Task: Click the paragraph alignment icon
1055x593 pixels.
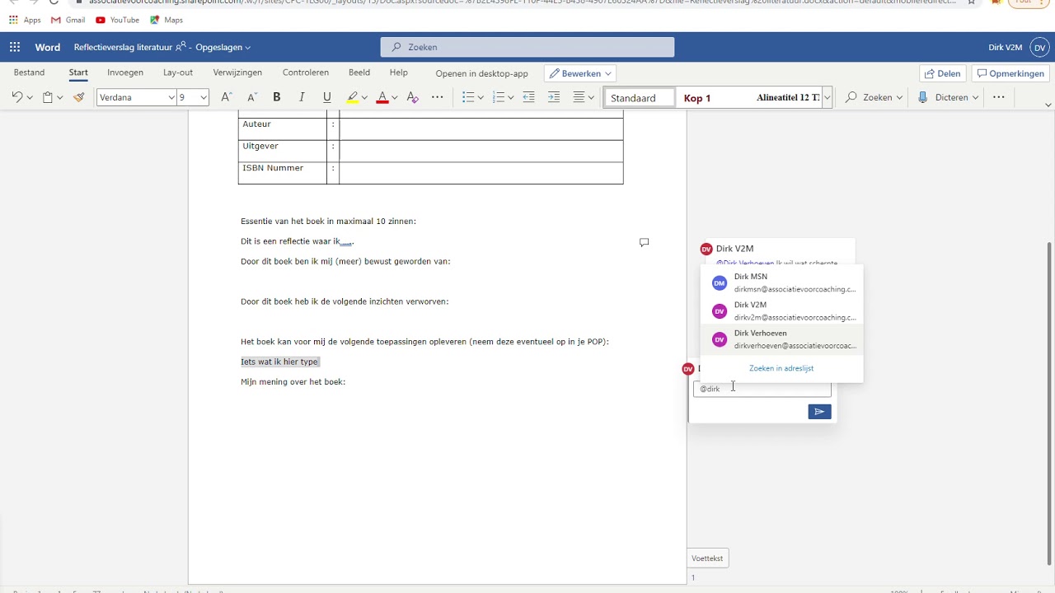Action: click(579, 97)
